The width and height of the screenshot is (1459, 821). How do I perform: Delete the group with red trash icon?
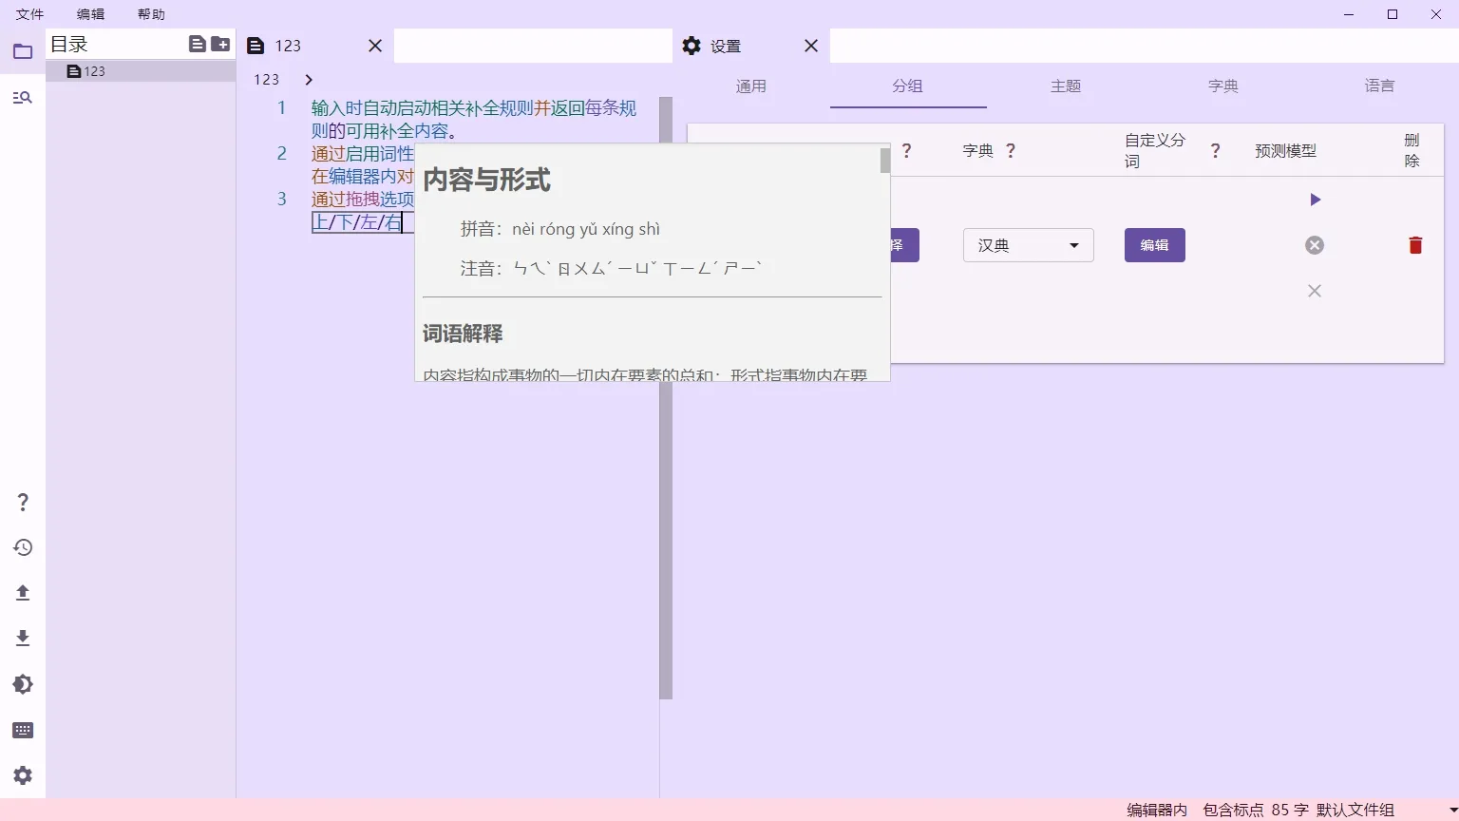[1415, 245]
